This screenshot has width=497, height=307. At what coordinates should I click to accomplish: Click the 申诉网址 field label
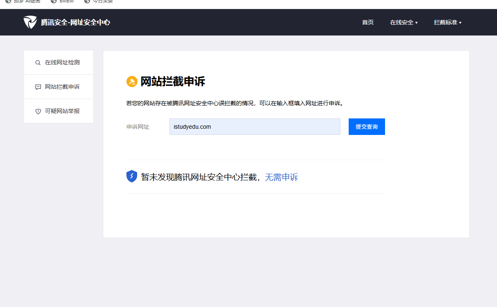click(138, 127)
